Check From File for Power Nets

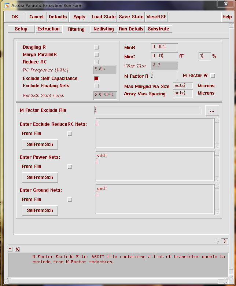70,166
